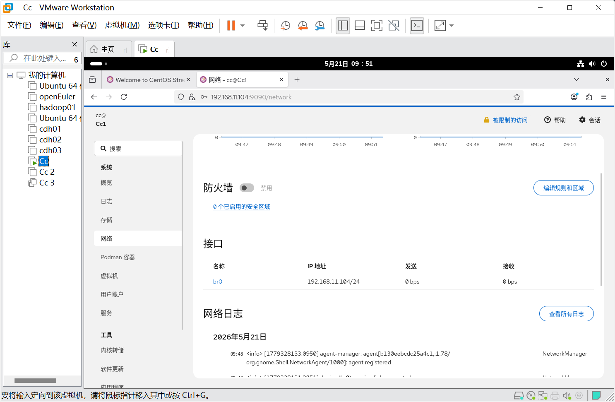Click the stretch guest display icon
Viewport: 615px width, 402px height.
point(440,26)
